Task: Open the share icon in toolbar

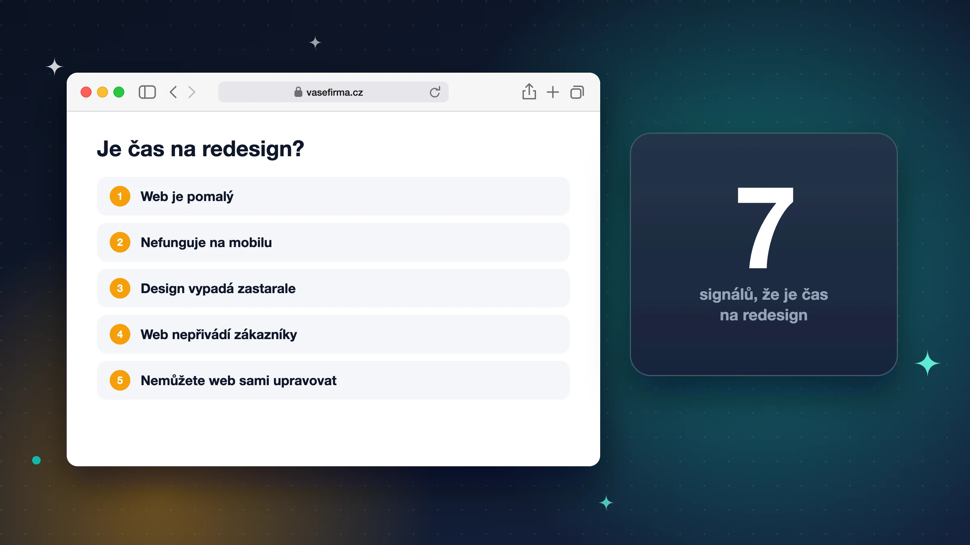Action: pyautogui.click(x=529, y=92)
